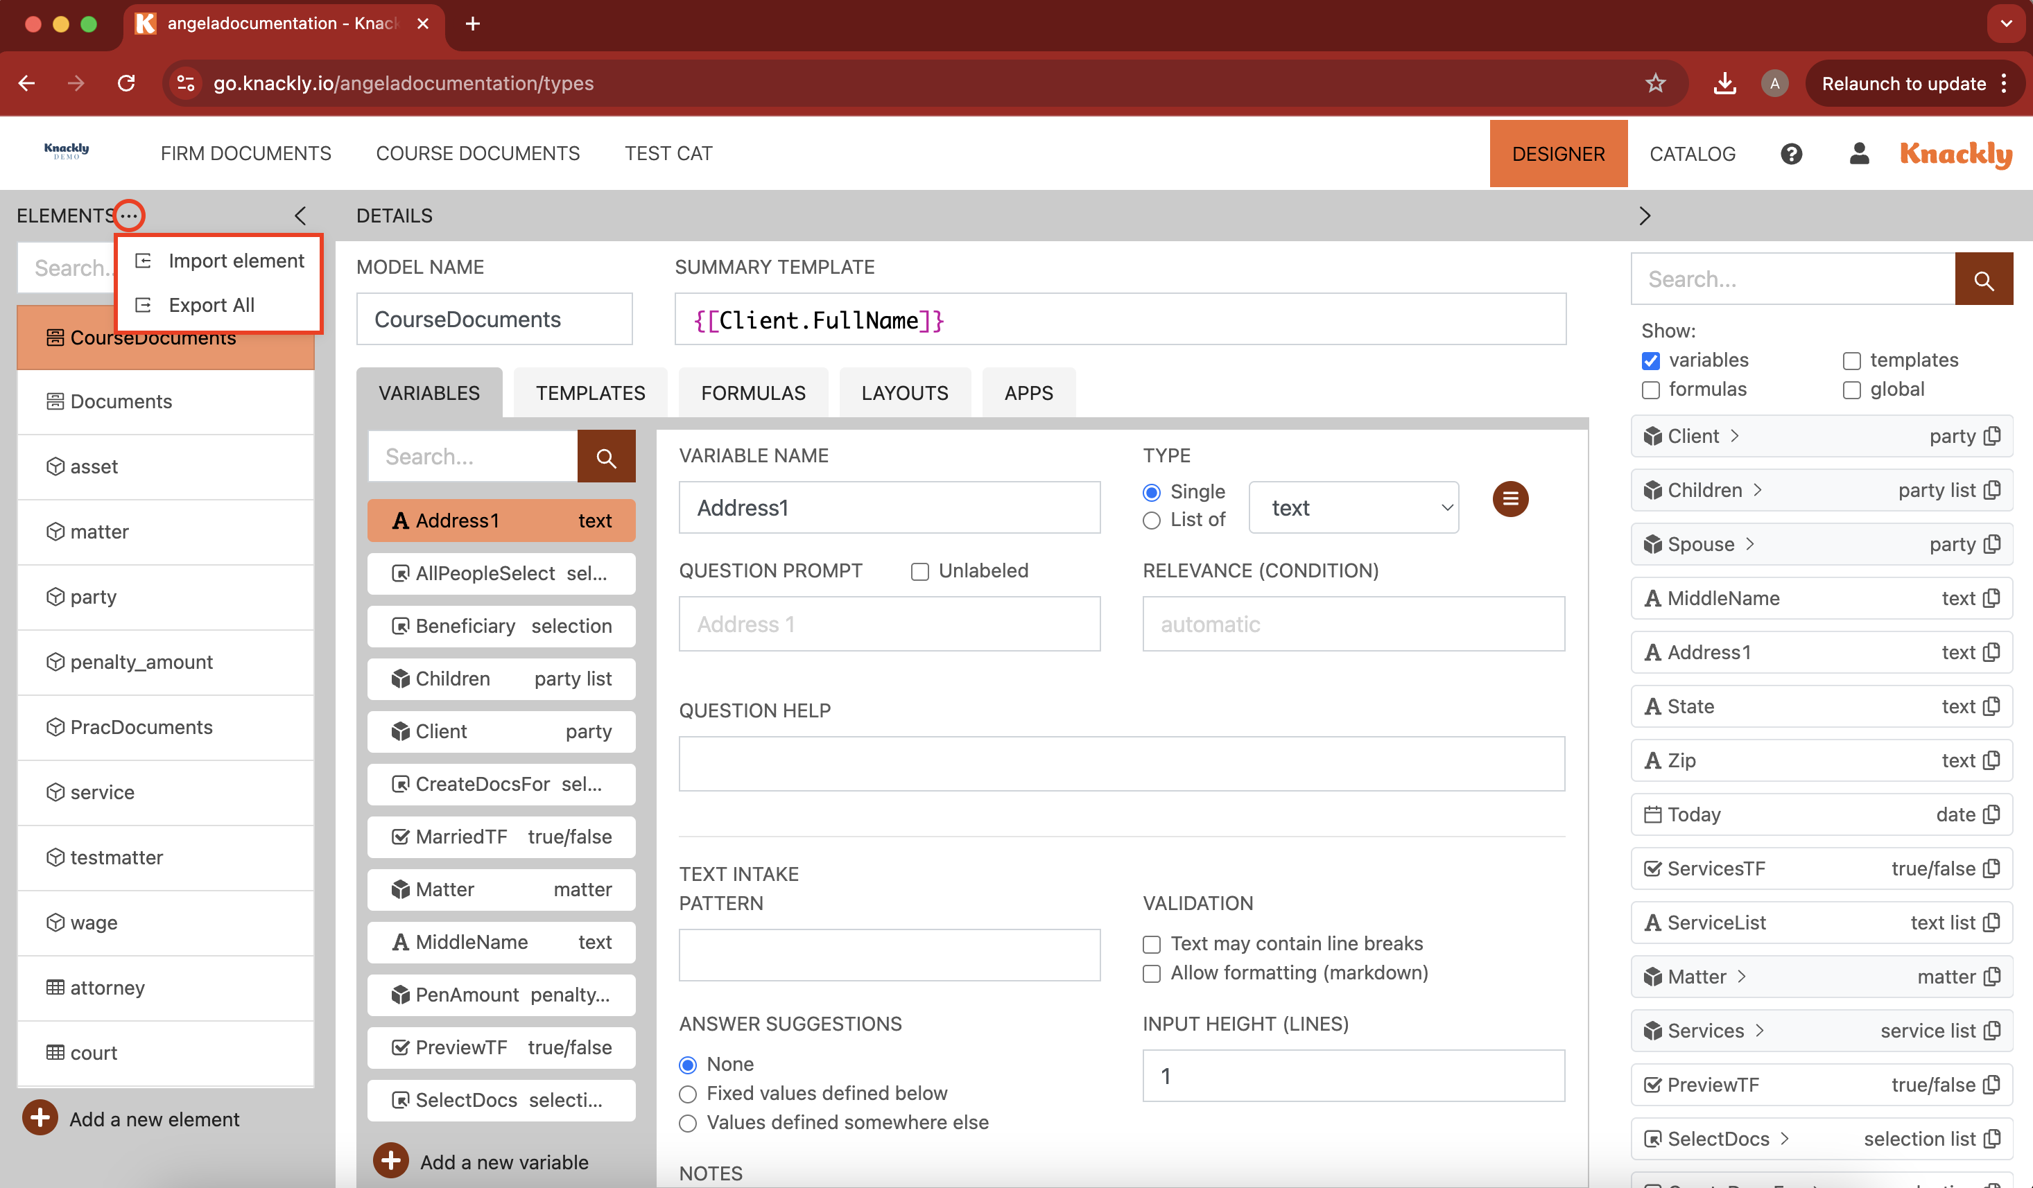Click the Question Help input field
This screenshot has width=2033, height=1188.
tap(1121, 763)
